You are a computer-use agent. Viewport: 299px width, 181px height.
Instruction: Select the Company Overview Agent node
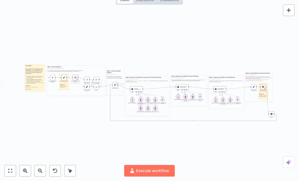coord(136,89)
